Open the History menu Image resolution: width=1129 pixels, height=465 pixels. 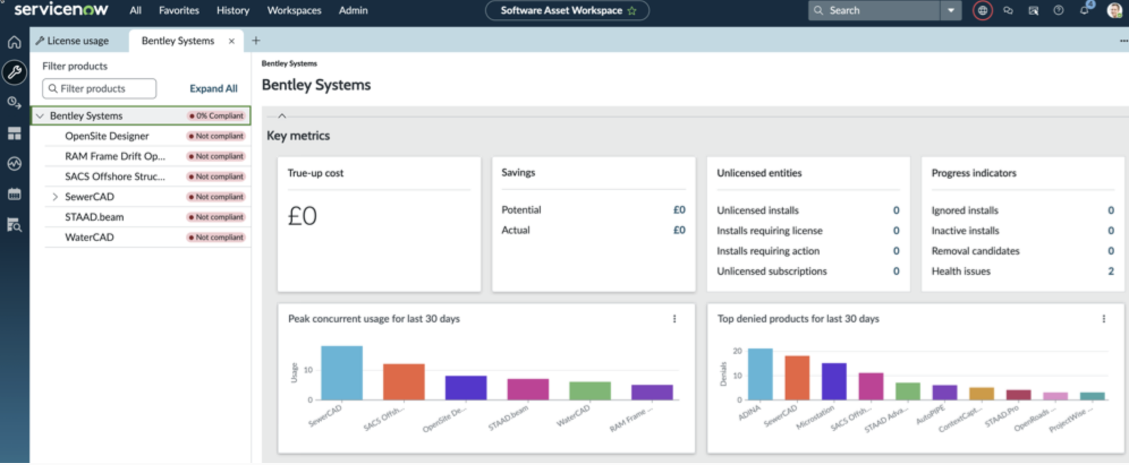pyautogui.click(x=233, y=10)
